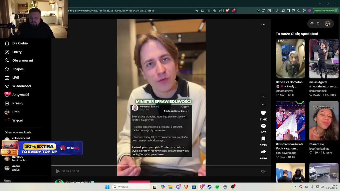The width and height of the screenshot is (340, 191).
Task: Click the browser address bar URL
Action: click(x=111, y=11)
